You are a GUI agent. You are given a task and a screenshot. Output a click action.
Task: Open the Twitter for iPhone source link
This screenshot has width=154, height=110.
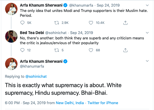[103, 103]
